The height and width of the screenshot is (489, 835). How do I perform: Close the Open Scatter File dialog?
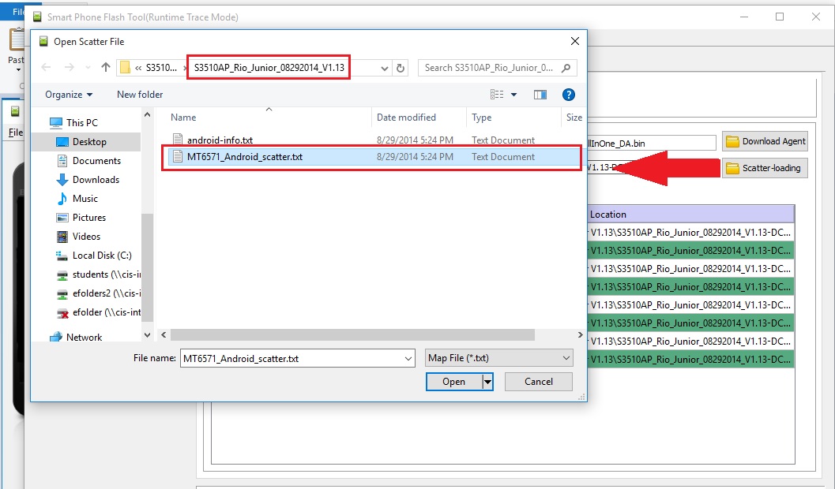click(x=574, y=42)
